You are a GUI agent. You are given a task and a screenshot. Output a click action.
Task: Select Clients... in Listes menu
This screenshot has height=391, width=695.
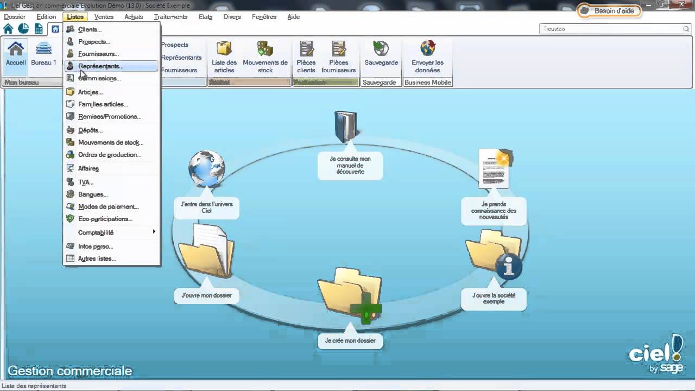111,29
